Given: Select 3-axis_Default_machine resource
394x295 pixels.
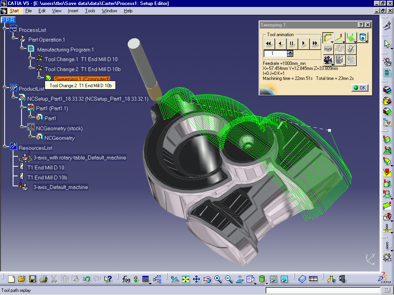Looking at the screenshot, I should click(x=60, y=187).
